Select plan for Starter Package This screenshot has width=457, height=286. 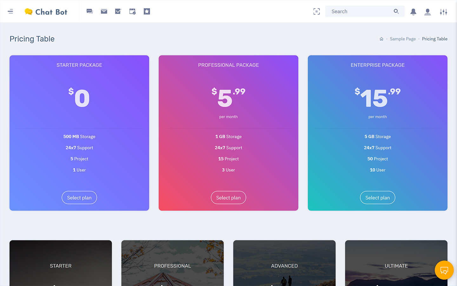(x=79, y=198)
